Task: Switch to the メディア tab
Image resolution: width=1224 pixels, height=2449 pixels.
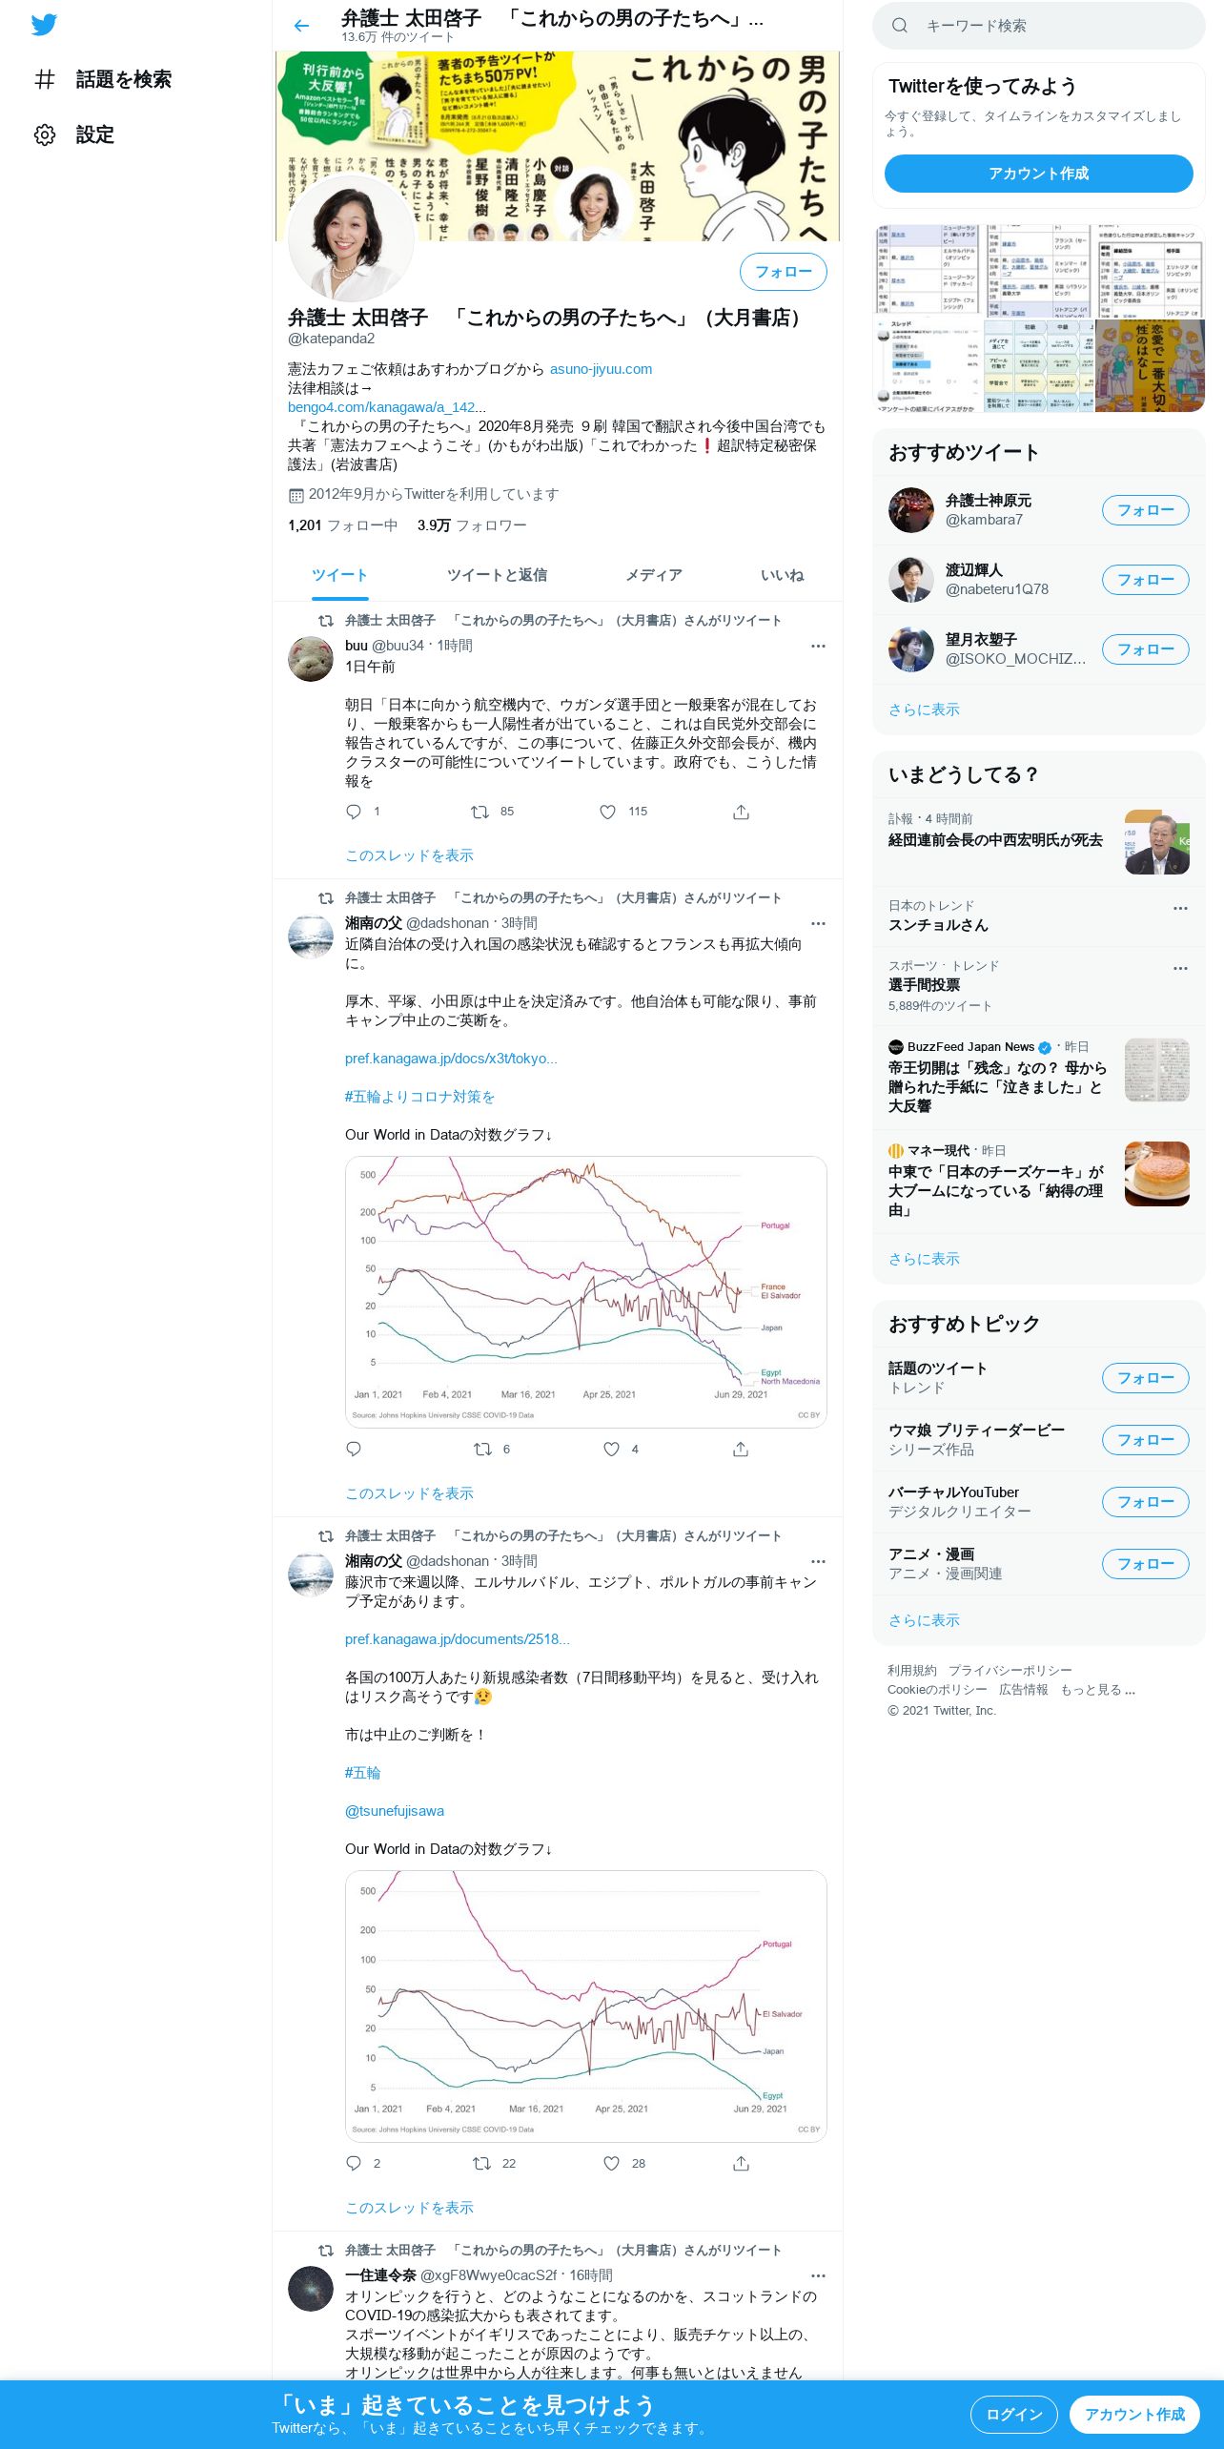Action: 654,575
